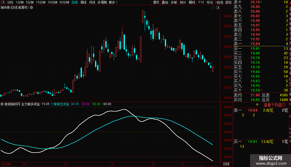The height and width of the screenshot is (167, 291).
Task: Click the 卖一 price 19.84 in order book
Action: [255, 44]
